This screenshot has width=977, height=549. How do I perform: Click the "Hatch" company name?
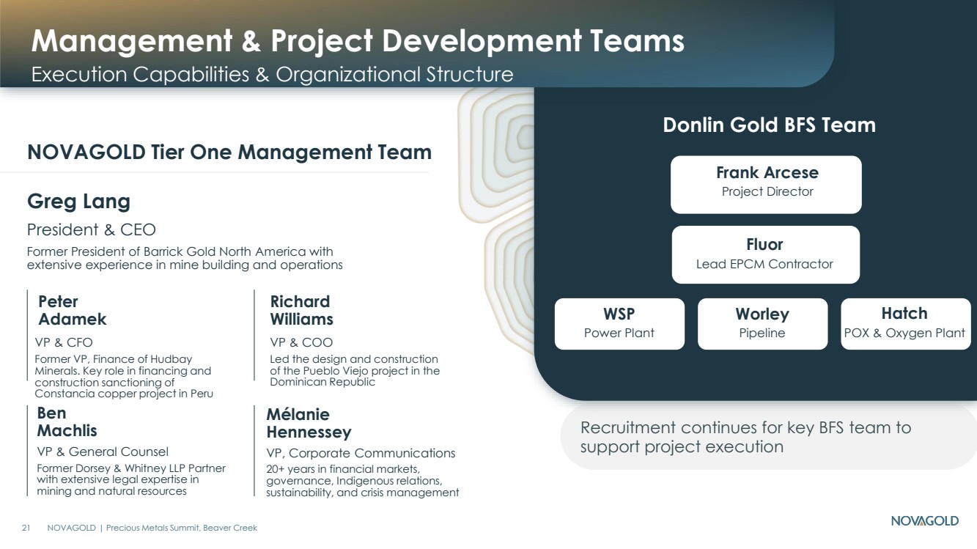tap(904, 313)
